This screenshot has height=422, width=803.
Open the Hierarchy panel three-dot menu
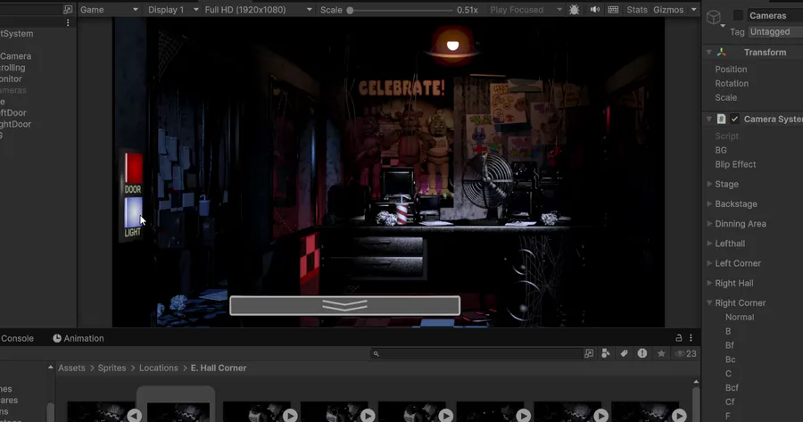coord(68,22)
